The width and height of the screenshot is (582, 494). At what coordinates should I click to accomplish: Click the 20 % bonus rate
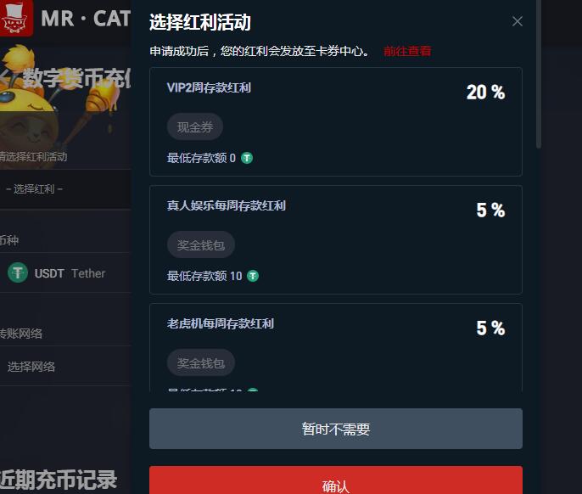(x=485, y=93)
